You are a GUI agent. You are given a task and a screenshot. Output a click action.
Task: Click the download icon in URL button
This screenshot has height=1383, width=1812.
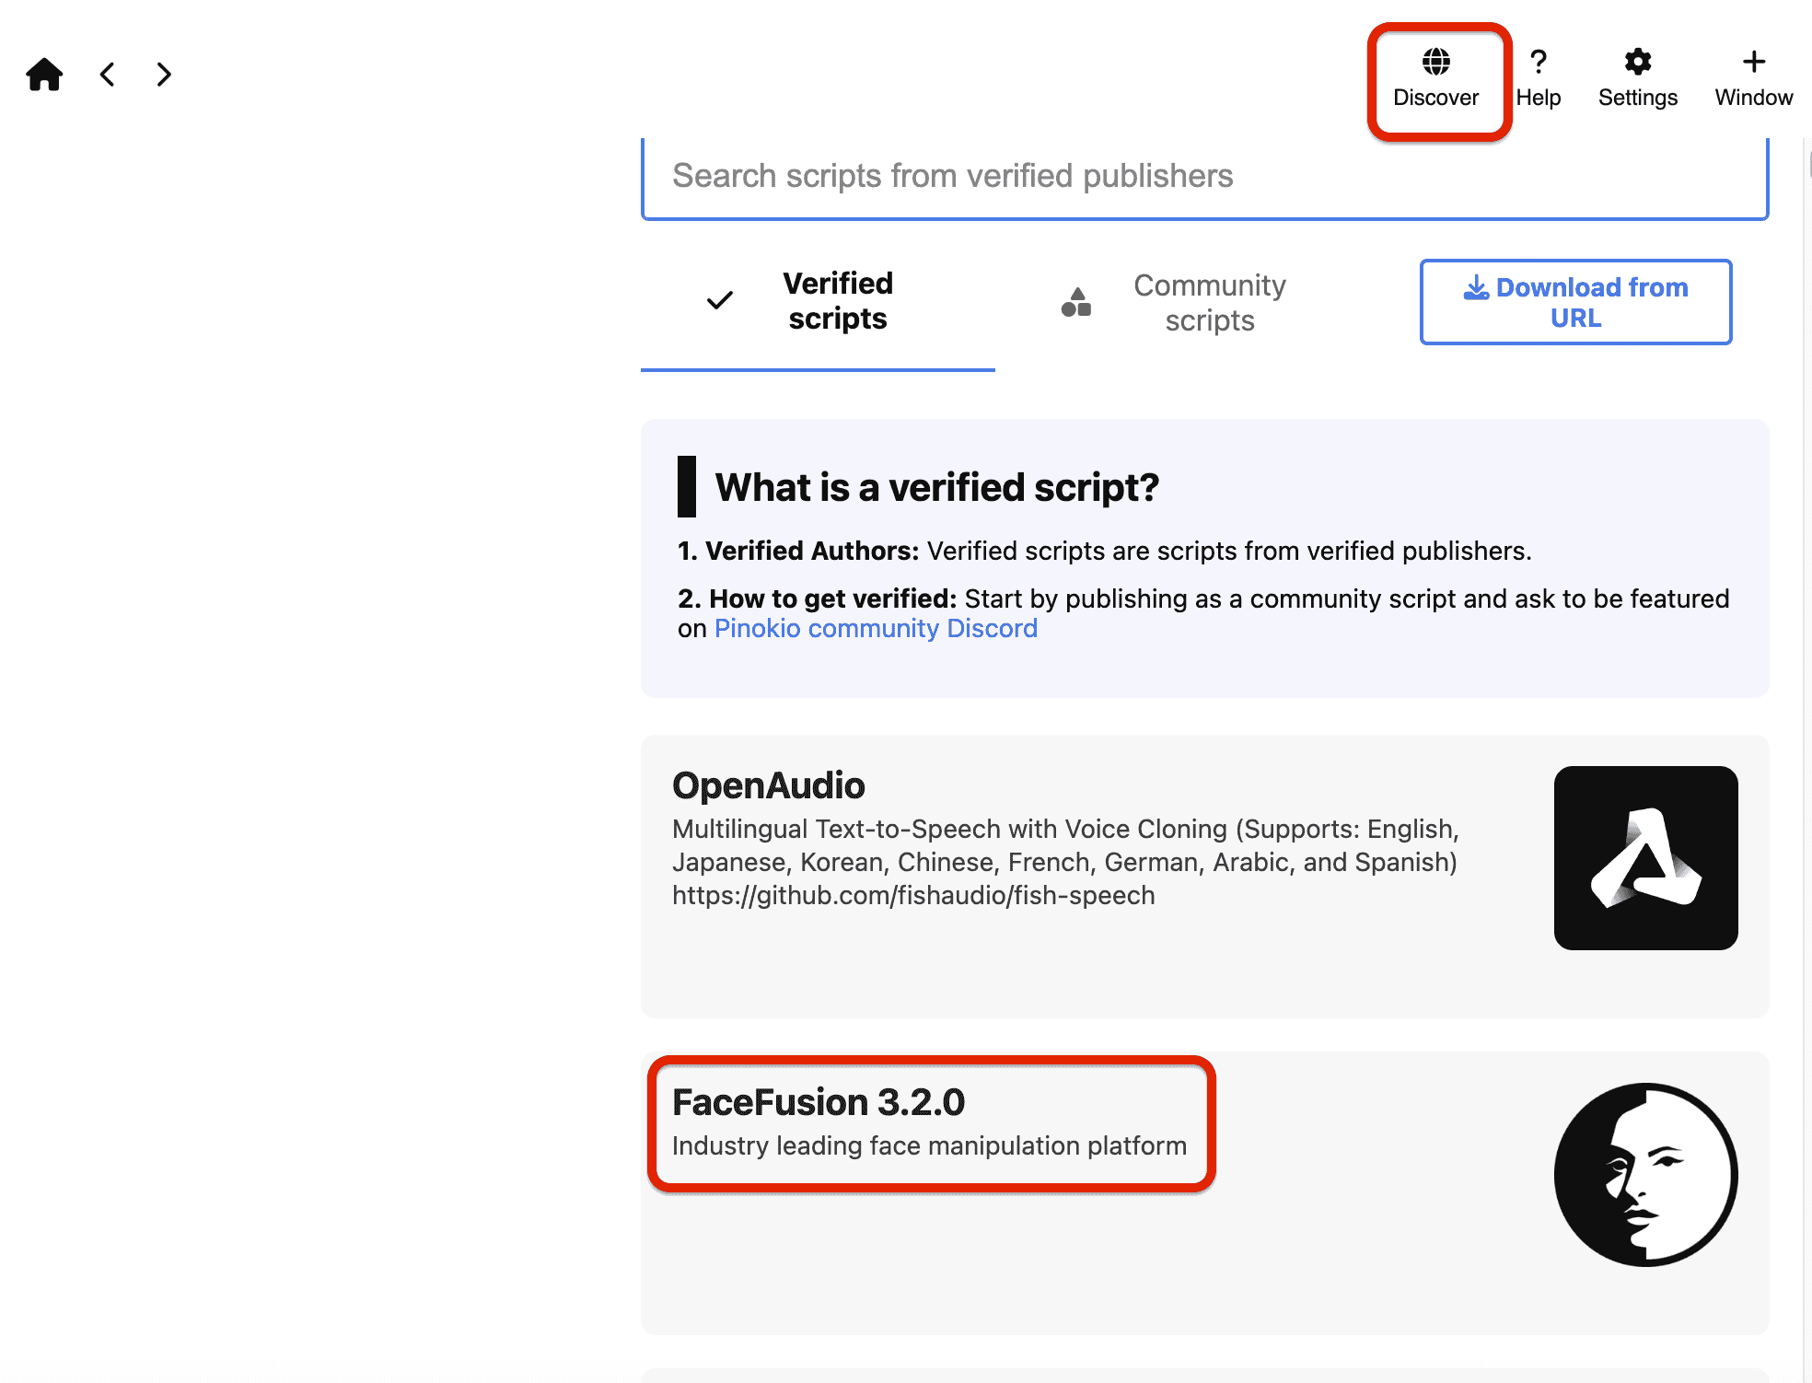[x=1476, y=288]
